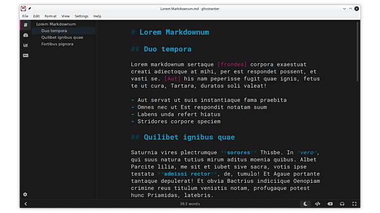Collapse the sidebar with the left chevron
The width and height of the screenshot is (380, 213).
click(x=26, y=204)
